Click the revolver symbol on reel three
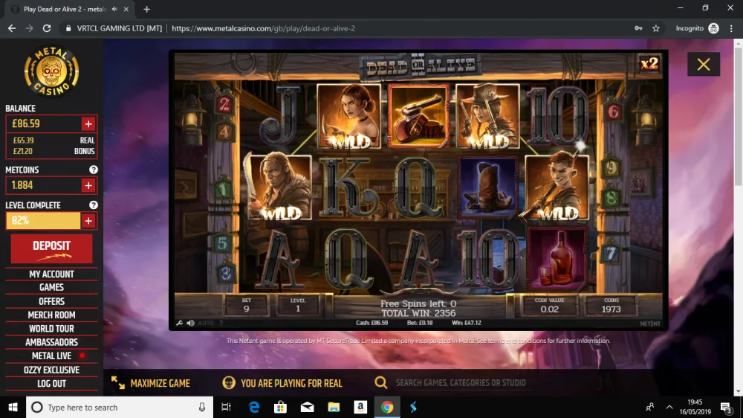Image resolution: width=743 pixels, height=418 pixels. point(418,116)
